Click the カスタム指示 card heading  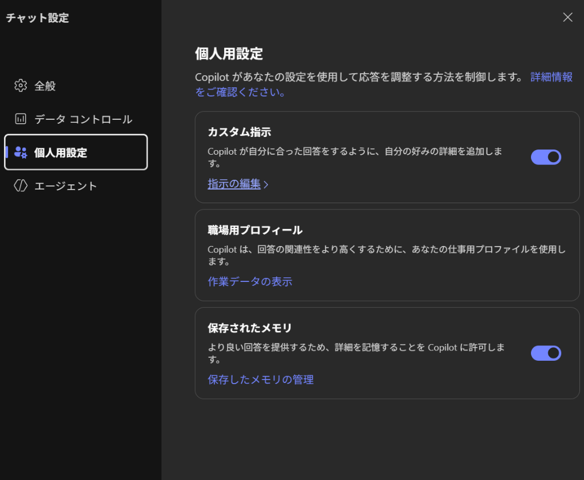pos(239,132)
